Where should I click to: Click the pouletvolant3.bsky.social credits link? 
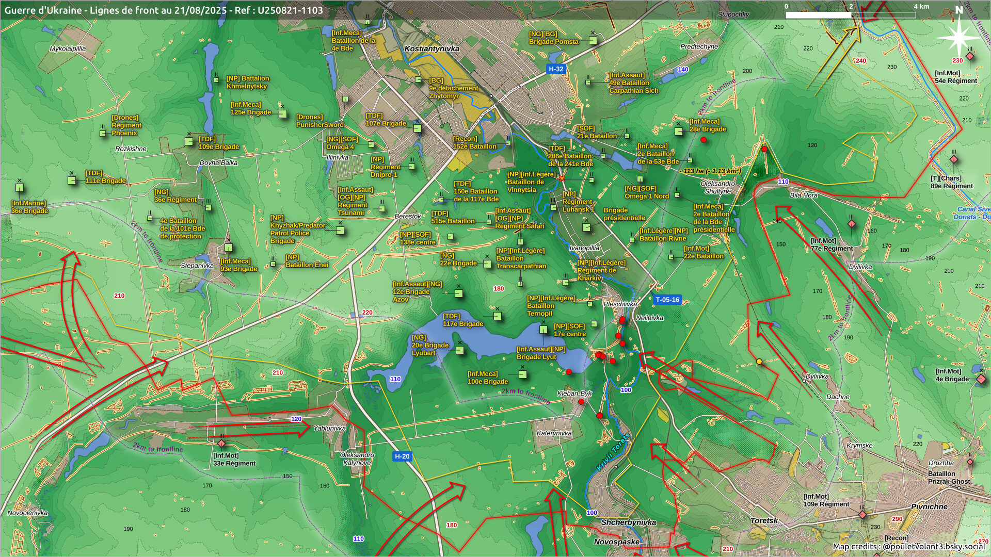click(x=933, y=547)
